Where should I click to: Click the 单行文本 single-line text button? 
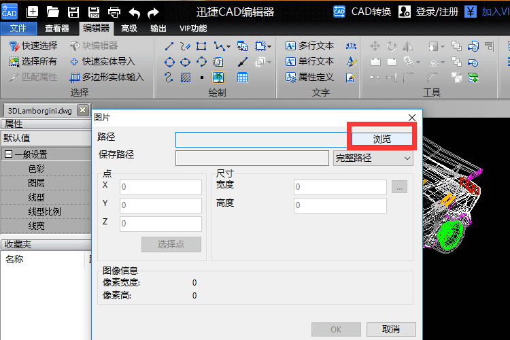309,61
